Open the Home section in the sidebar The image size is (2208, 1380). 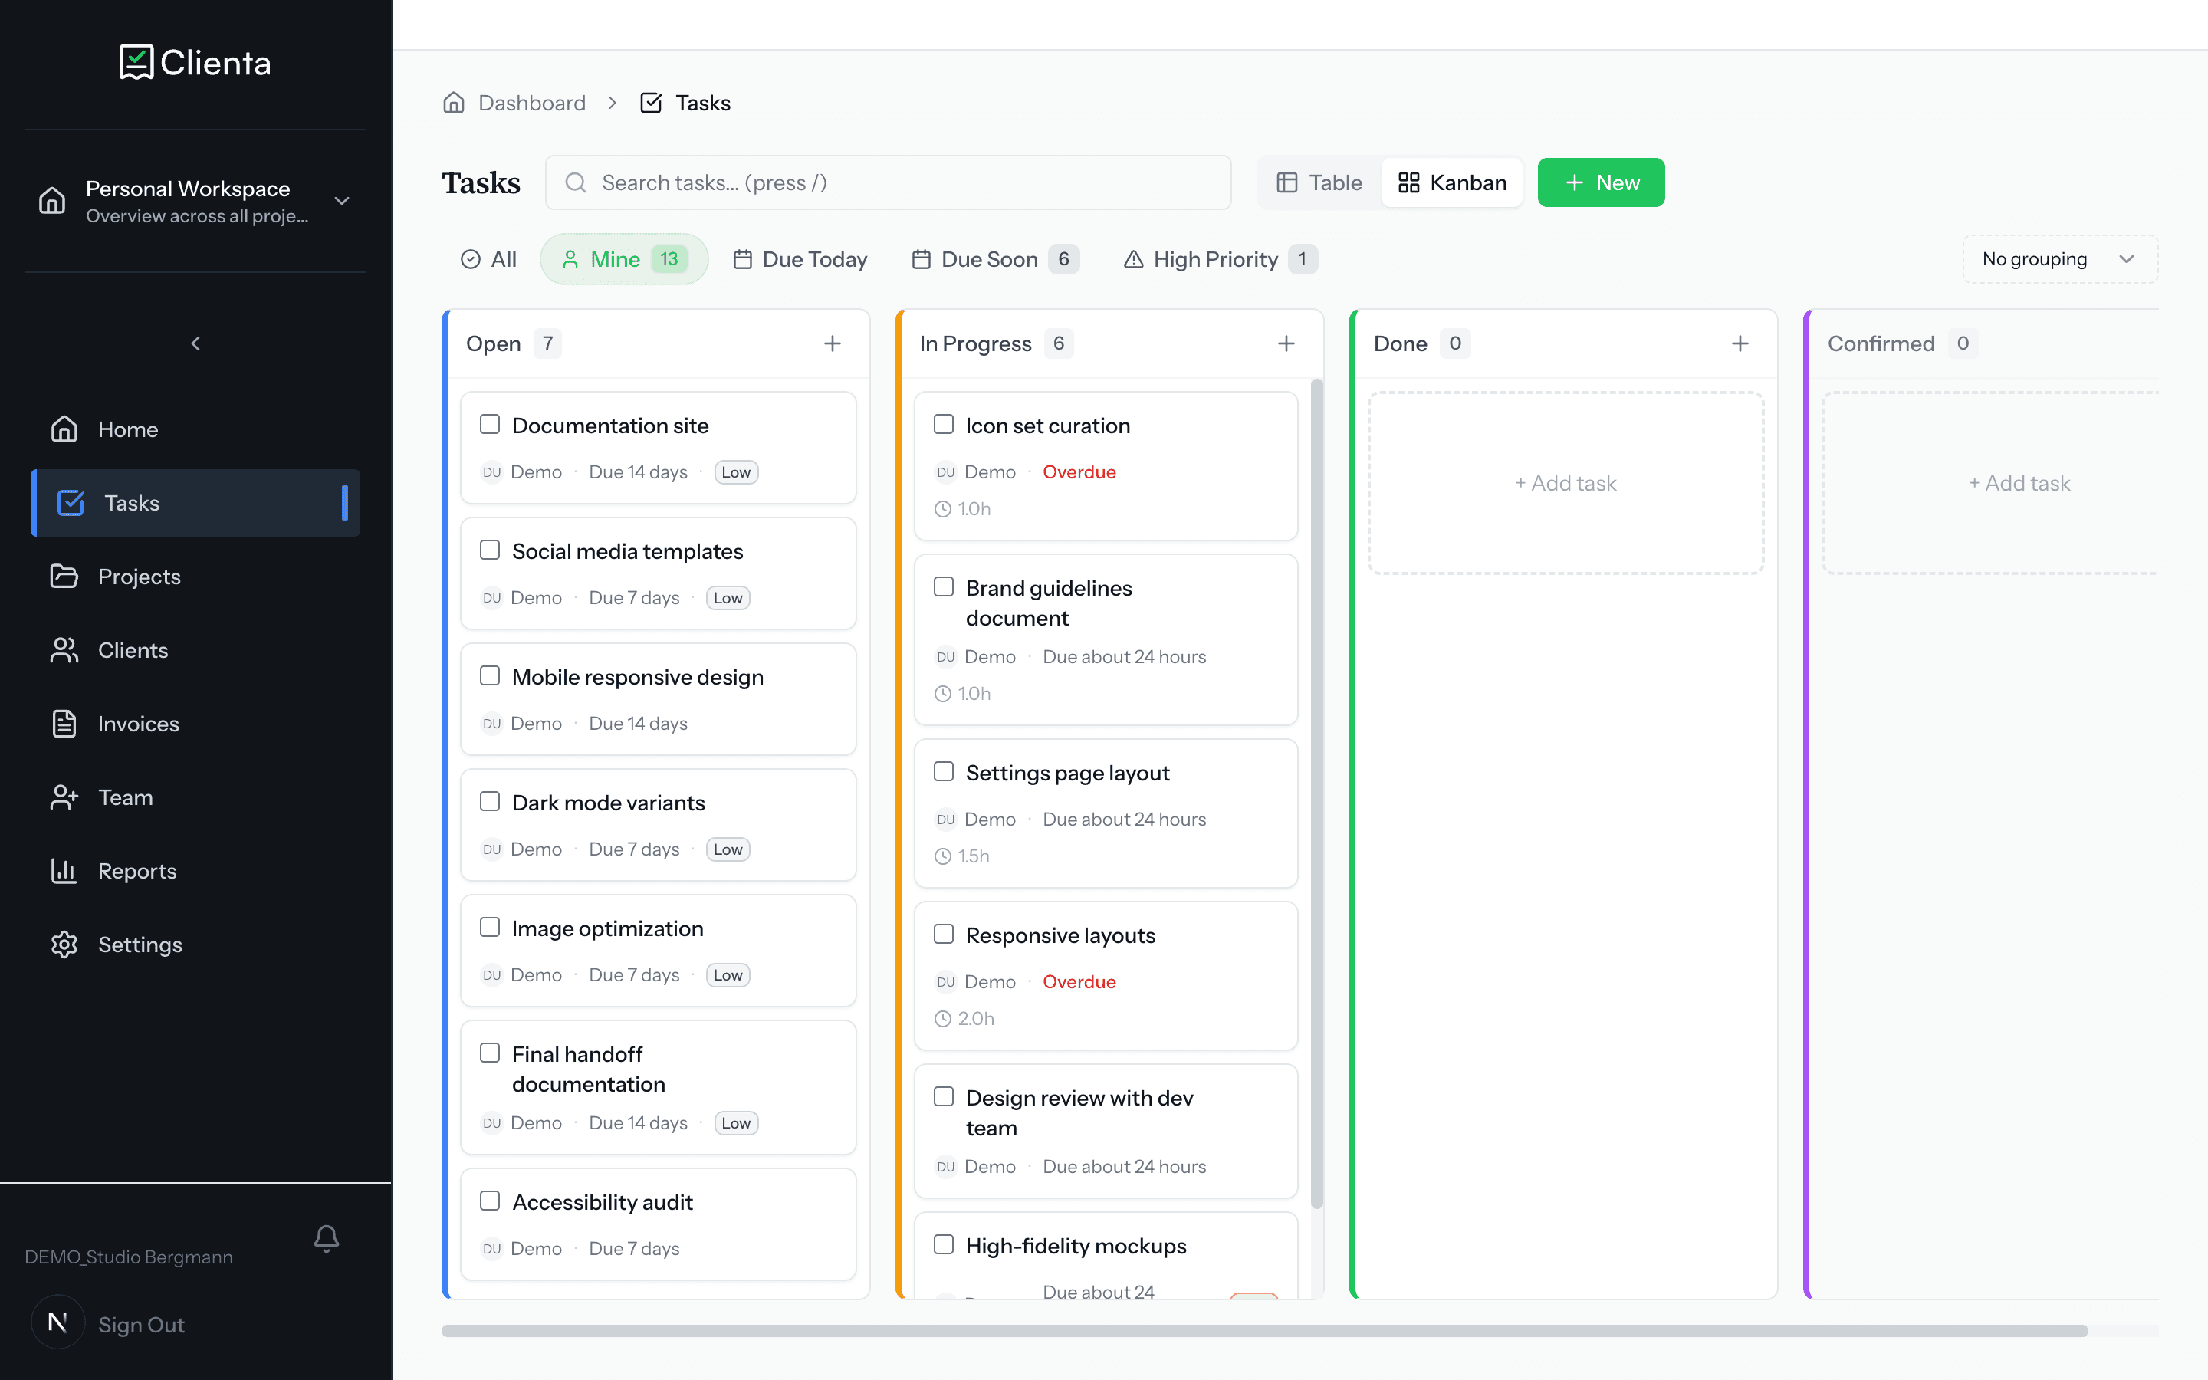[127, 429]
